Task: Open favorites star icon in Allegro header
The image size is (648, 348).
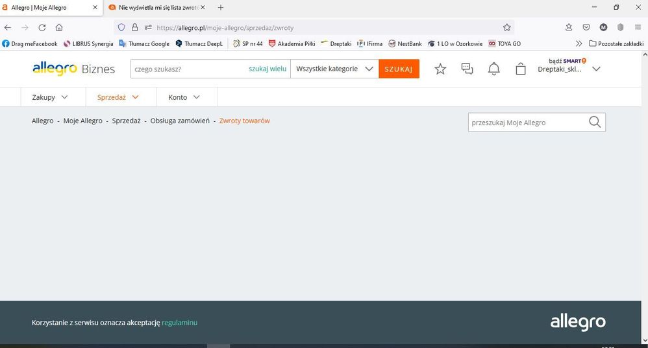Action: (x=440, y=69)
